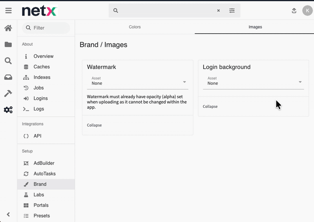Collapse the Watermark card
This screenshot has width=314, height=222.
click(x=94, y=125)
